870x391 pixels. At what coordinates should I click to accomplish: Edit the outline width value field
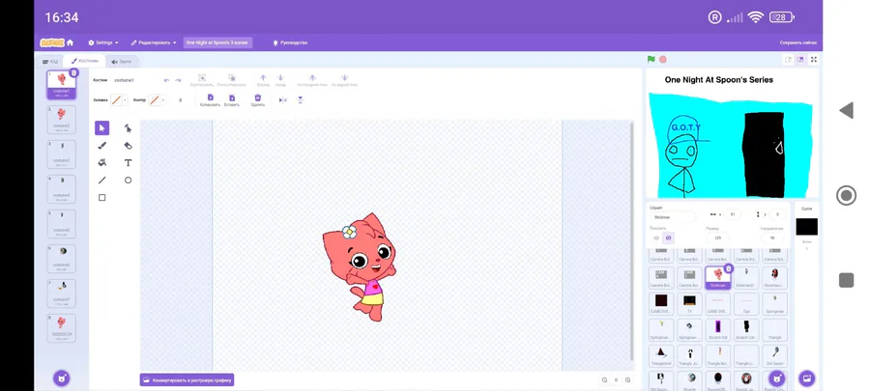[x=181, y=100]
